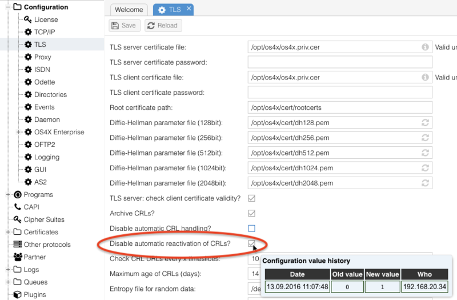Click the Save button
The width and height of the screenshot is (457, 300).
pos(123,25)
